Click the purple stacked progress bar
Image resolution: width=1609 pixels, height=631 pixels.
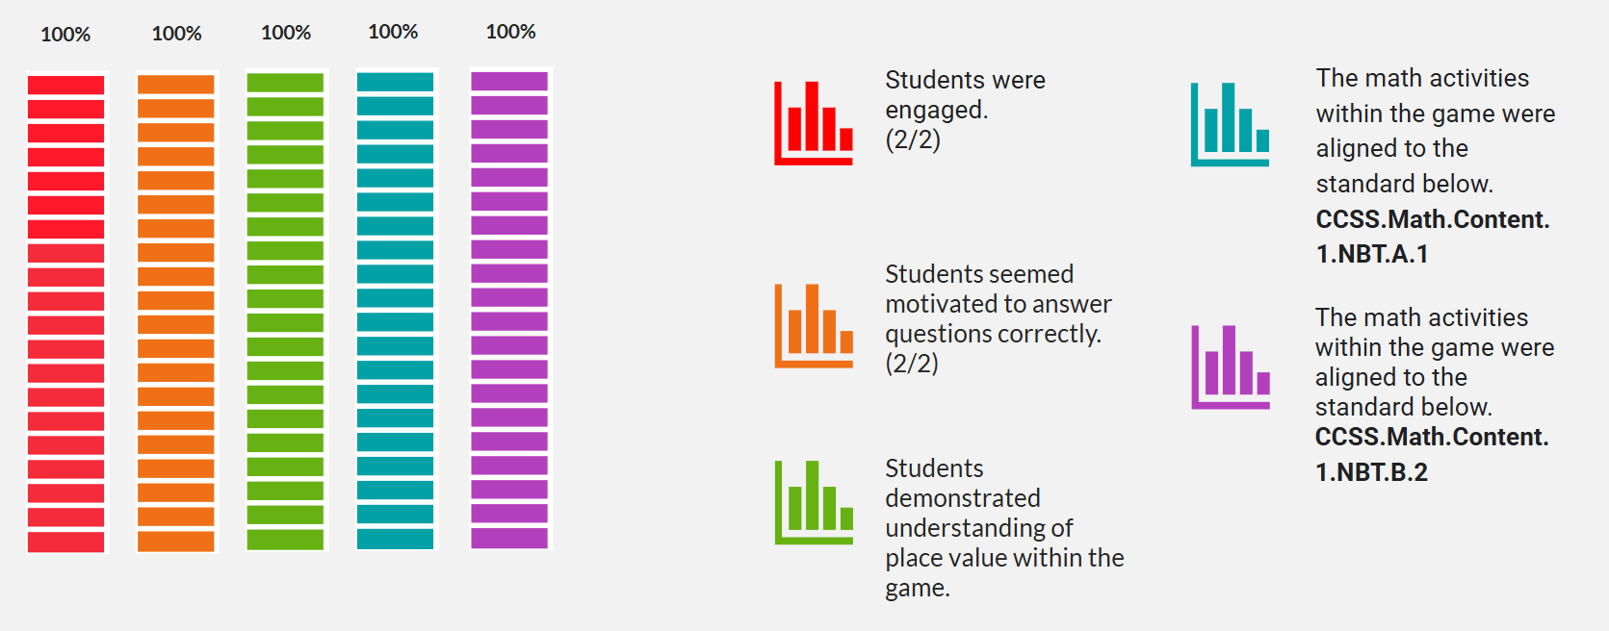(509, 310)
